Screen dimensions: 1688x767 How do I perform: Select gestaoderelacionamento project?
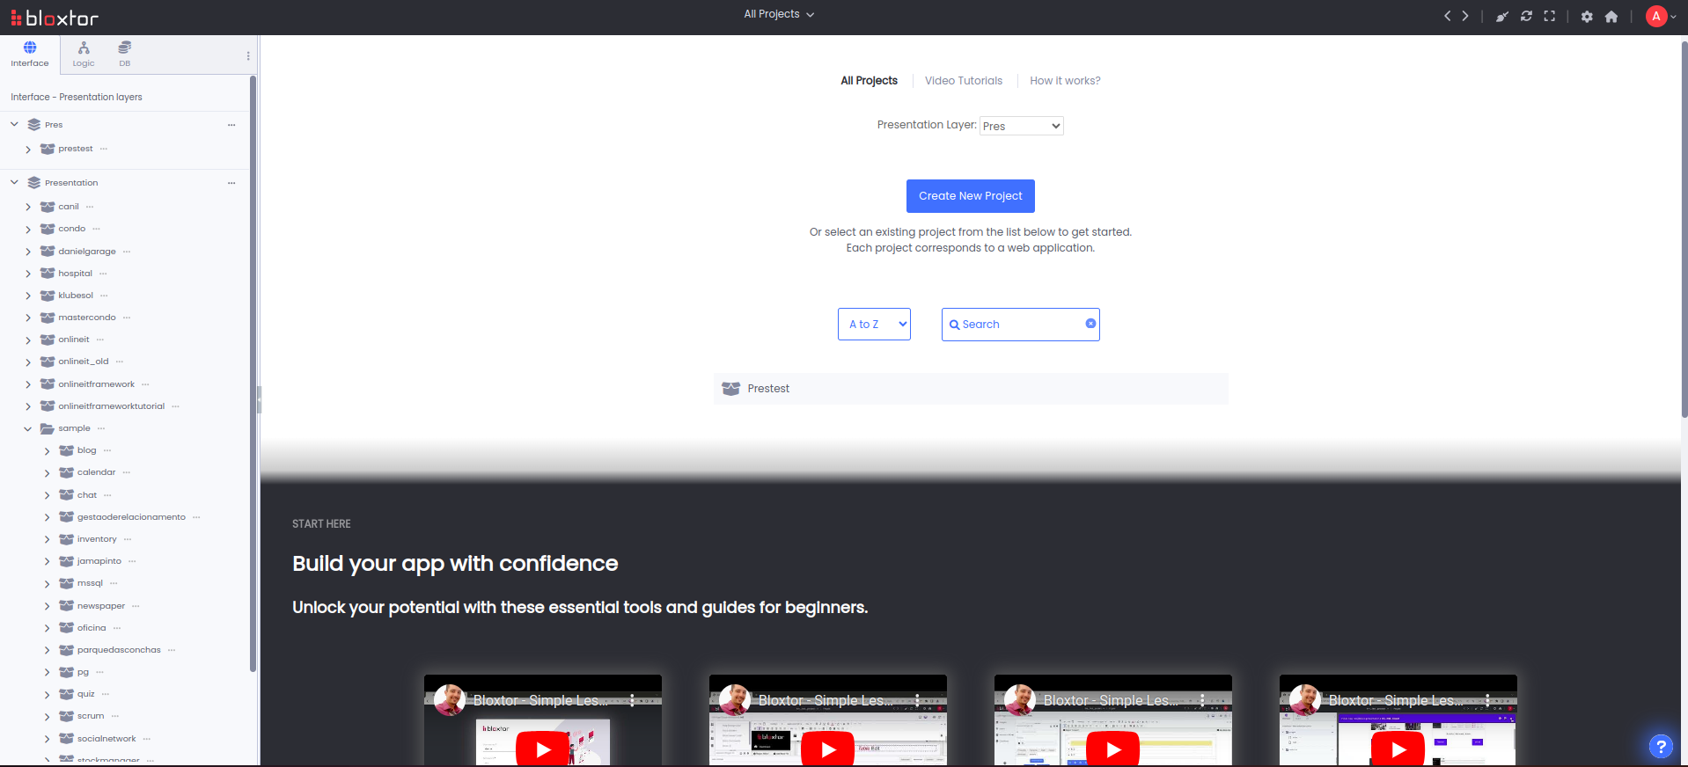click(131, 517)
